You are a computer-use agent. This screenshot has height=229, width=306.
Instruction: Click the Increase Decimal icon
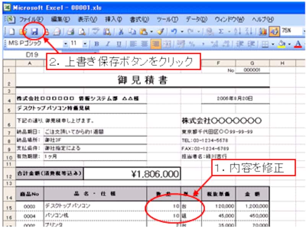click(x=215, y=44)
